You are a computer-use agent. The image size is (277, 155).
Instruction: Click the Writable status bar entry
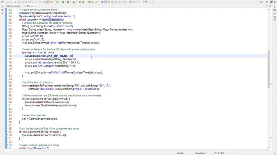point(180,153)
